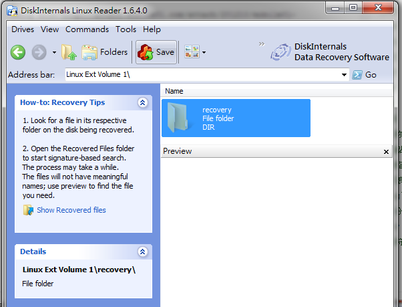
Task: Click the application icon in title bar
Action: [12, 11]
